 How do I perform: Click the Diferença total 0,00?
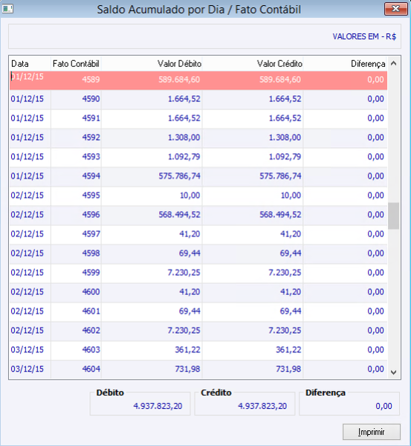(x=384, y=406)
